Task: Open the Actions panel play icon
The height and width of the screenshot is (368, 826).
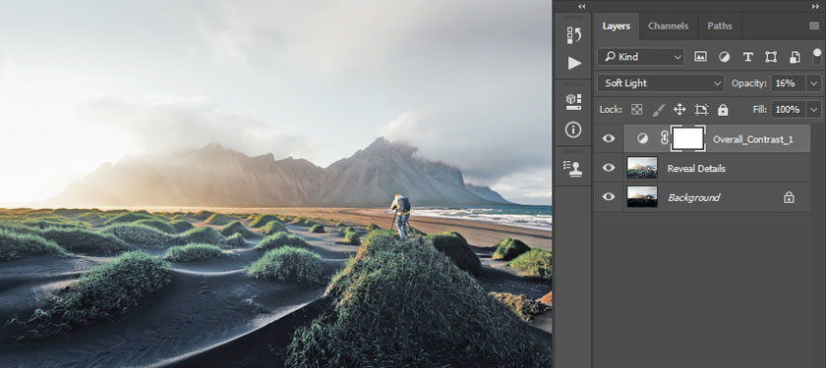Action: (x=573, y=63)
